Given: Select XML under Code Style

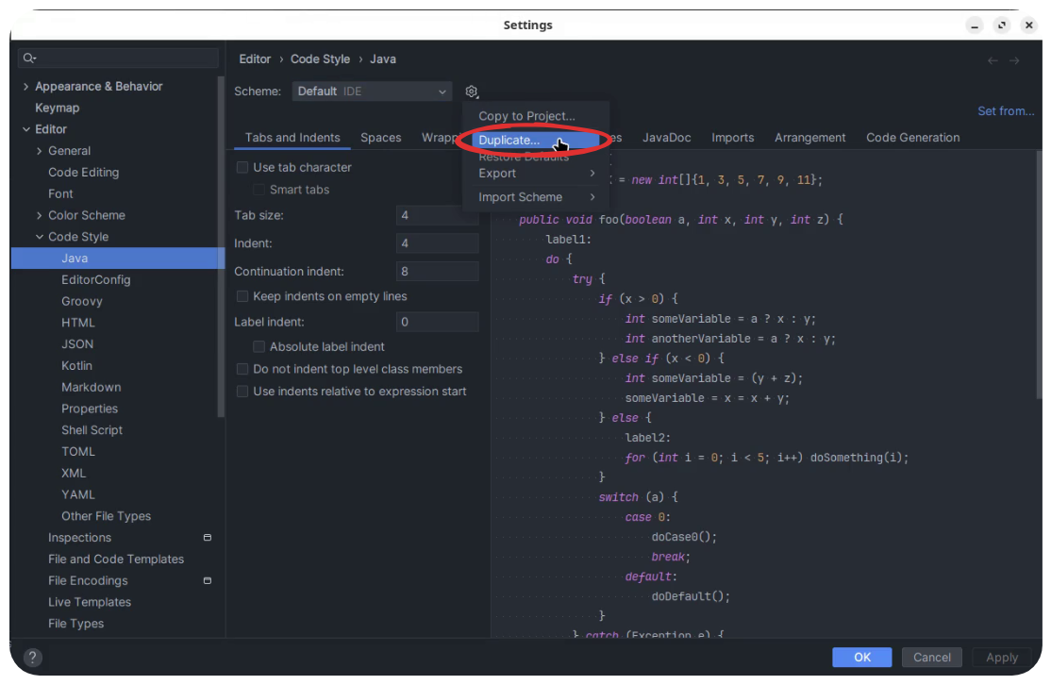Looking at the screenshot, I should [x=74, y=473].
